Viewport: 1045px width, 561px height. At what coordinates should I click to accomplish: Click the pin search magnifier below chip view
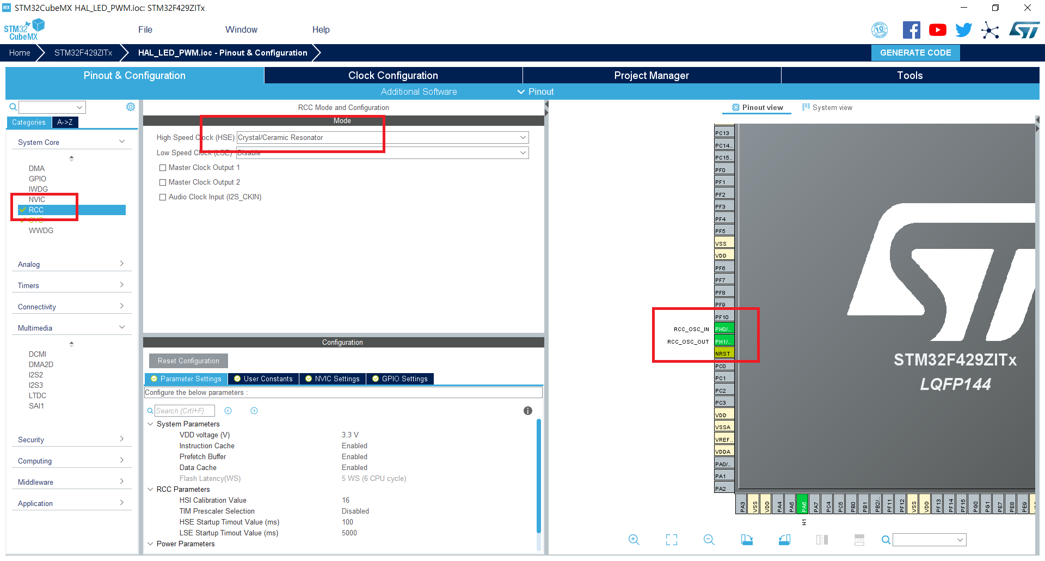point(886,540)
